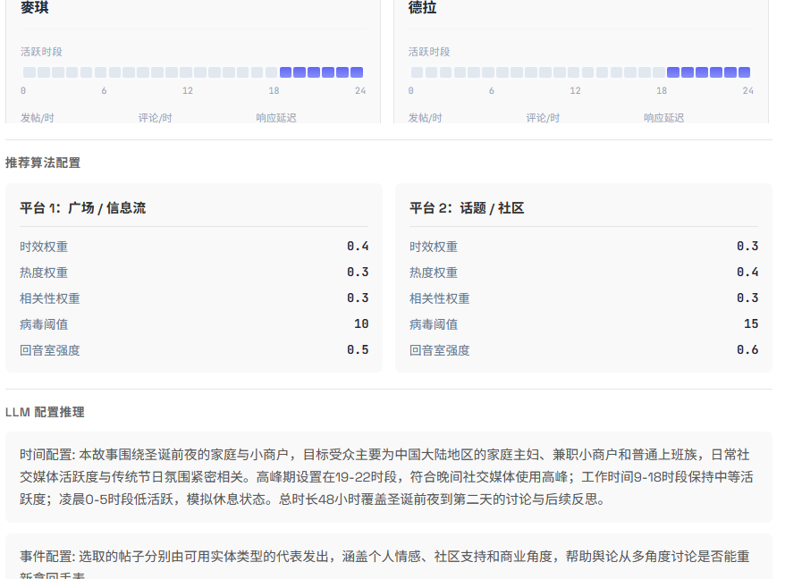Click the 评论/时 stat label under 德拉
The height and width of the screenshot is (579, 785).
(x=544, y=117)
